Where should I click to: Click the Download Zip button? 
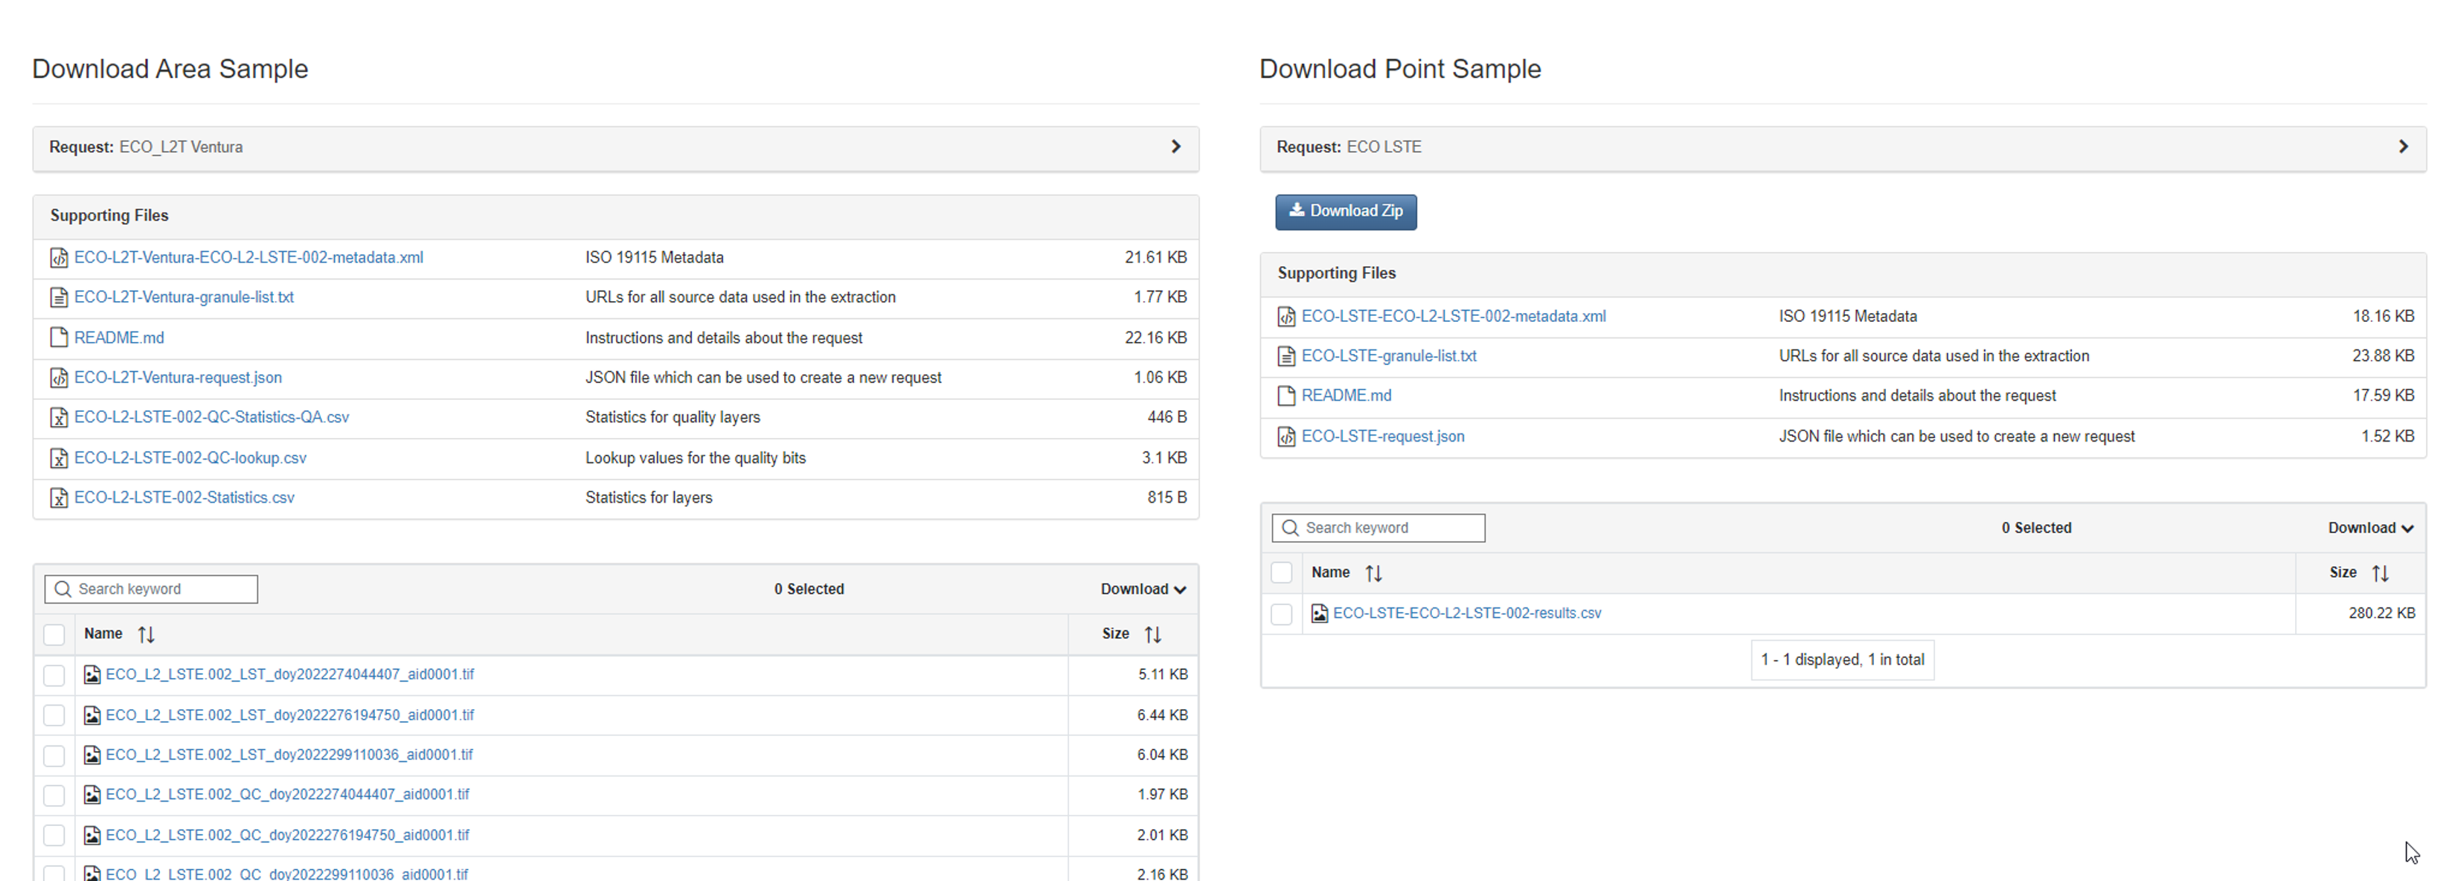pos(1346,211)
